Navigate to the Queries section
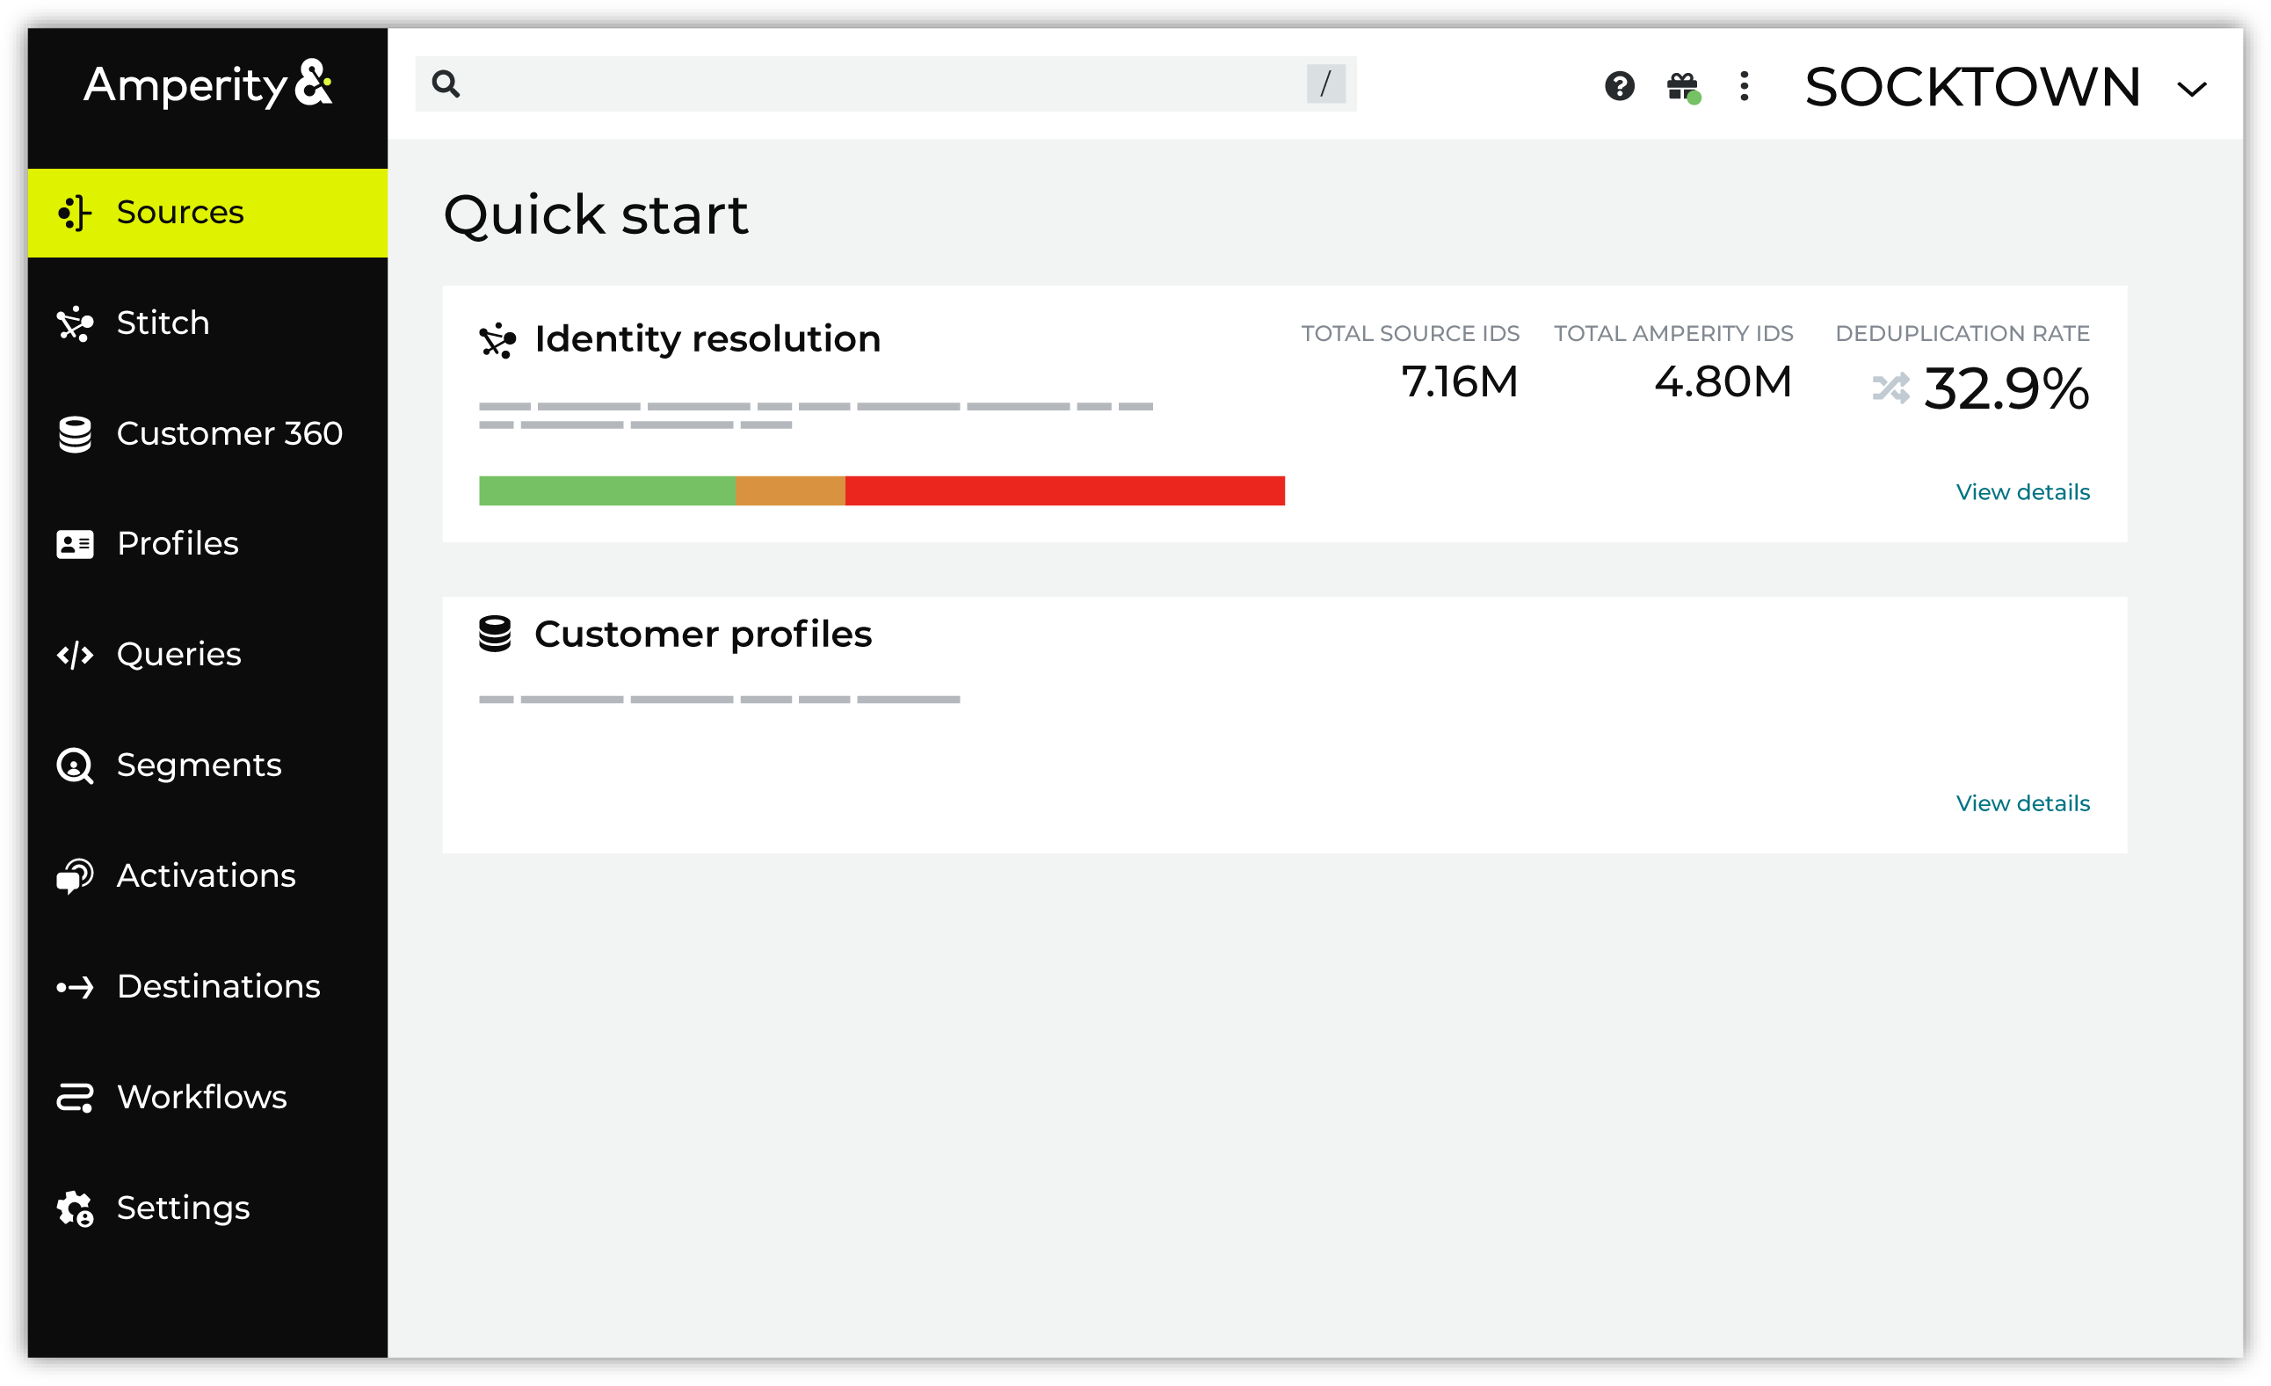2271x1386 pixels. coord(178,654)
